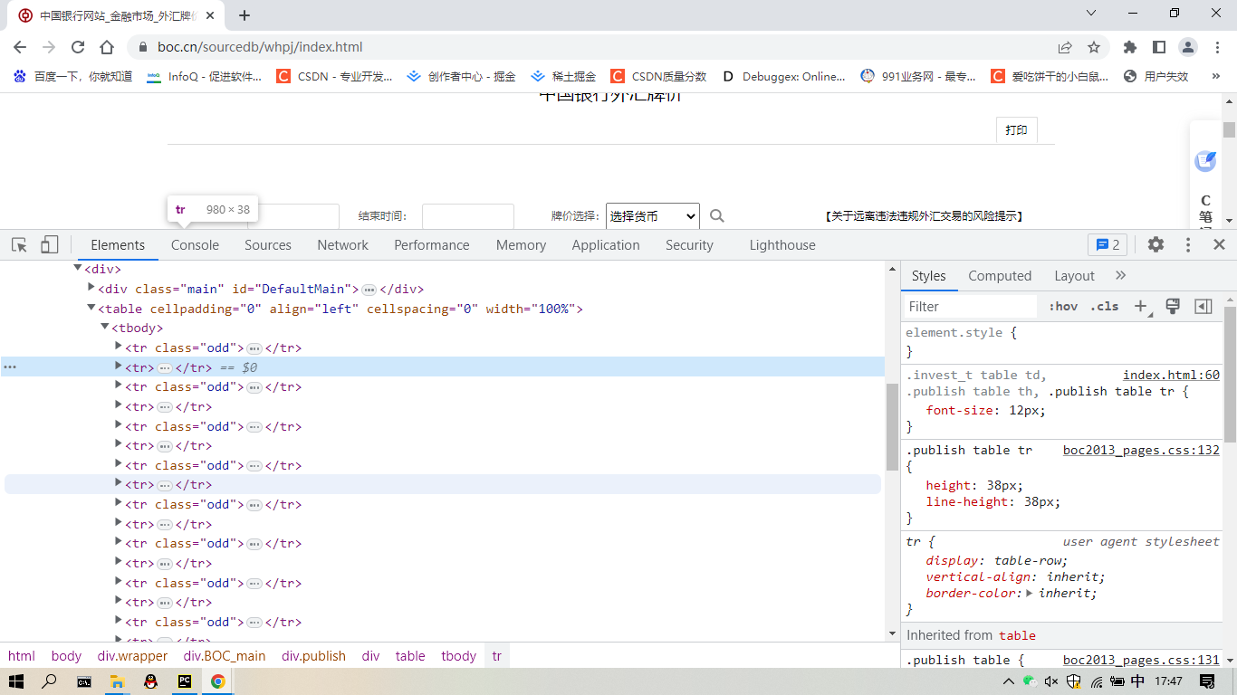1237x695 pixels.
Task: Open the DevTools three-dot customize menu
Action: click(x=1188, y=244)
